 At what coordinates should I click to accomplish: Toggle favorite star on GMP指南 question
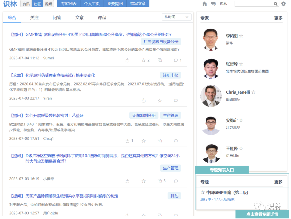144,60
